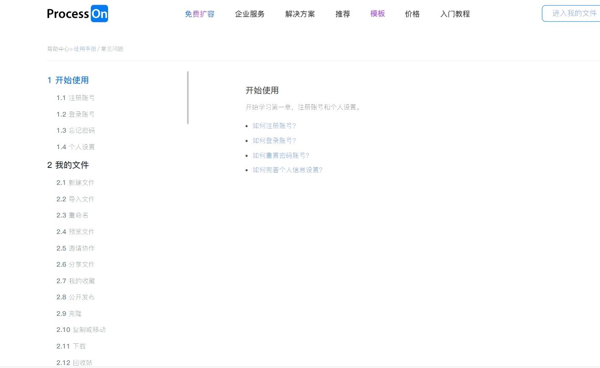Image resolution: width=600 pixels, height=368 pixels.
Task: View the 价格 page
Action: click(x=412, y=14)
